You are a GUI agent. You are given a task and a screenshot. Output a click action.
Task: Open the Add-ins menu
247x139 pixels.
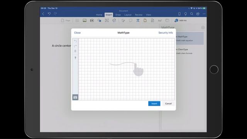point(181,20)
